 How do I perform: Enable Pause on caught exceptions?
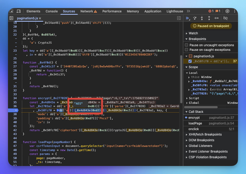[186, 50]
